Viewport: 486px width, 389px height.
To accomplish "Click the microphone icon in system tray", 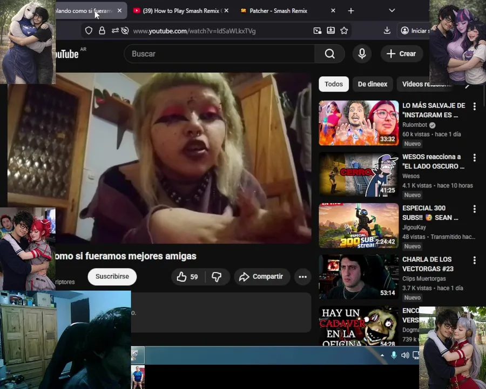I will 394,355.
